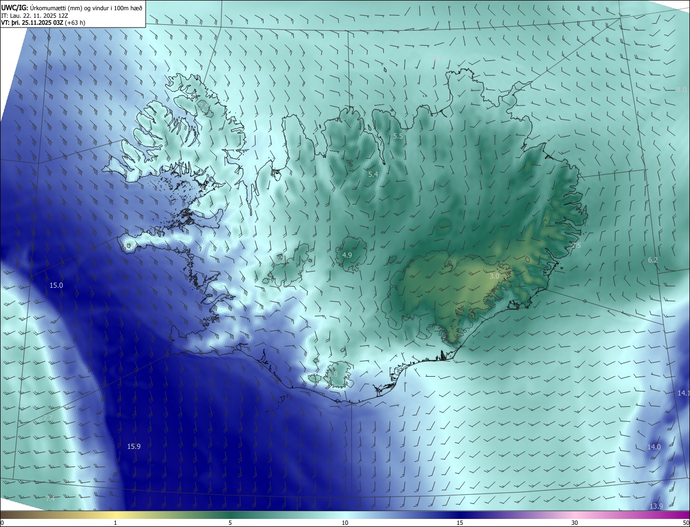690x527 pixels.
Task: Click the colorbar tick label 5
Action: [x=230, y=523]
